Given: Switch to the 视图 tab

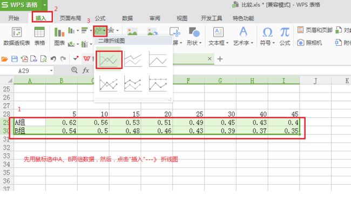Looking at the screenshot, I should [182, 18].
